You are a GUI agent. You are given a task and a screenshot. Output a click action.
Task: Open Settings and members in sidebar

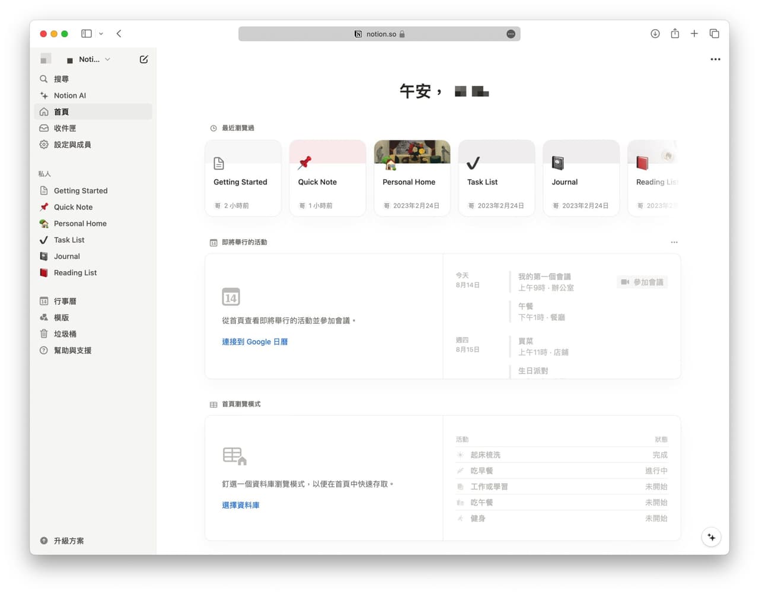click(x=72, y=145)
